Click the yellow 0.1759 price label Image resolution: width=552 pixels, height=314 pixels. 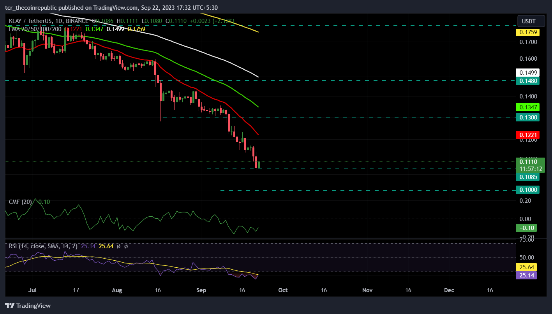tap(527, 33)
